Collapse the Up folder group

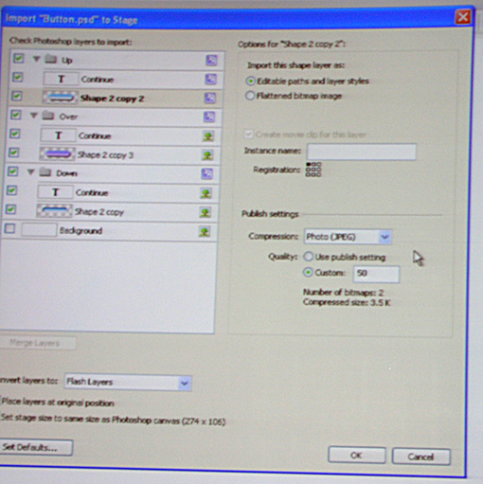(x=36, y=59)
